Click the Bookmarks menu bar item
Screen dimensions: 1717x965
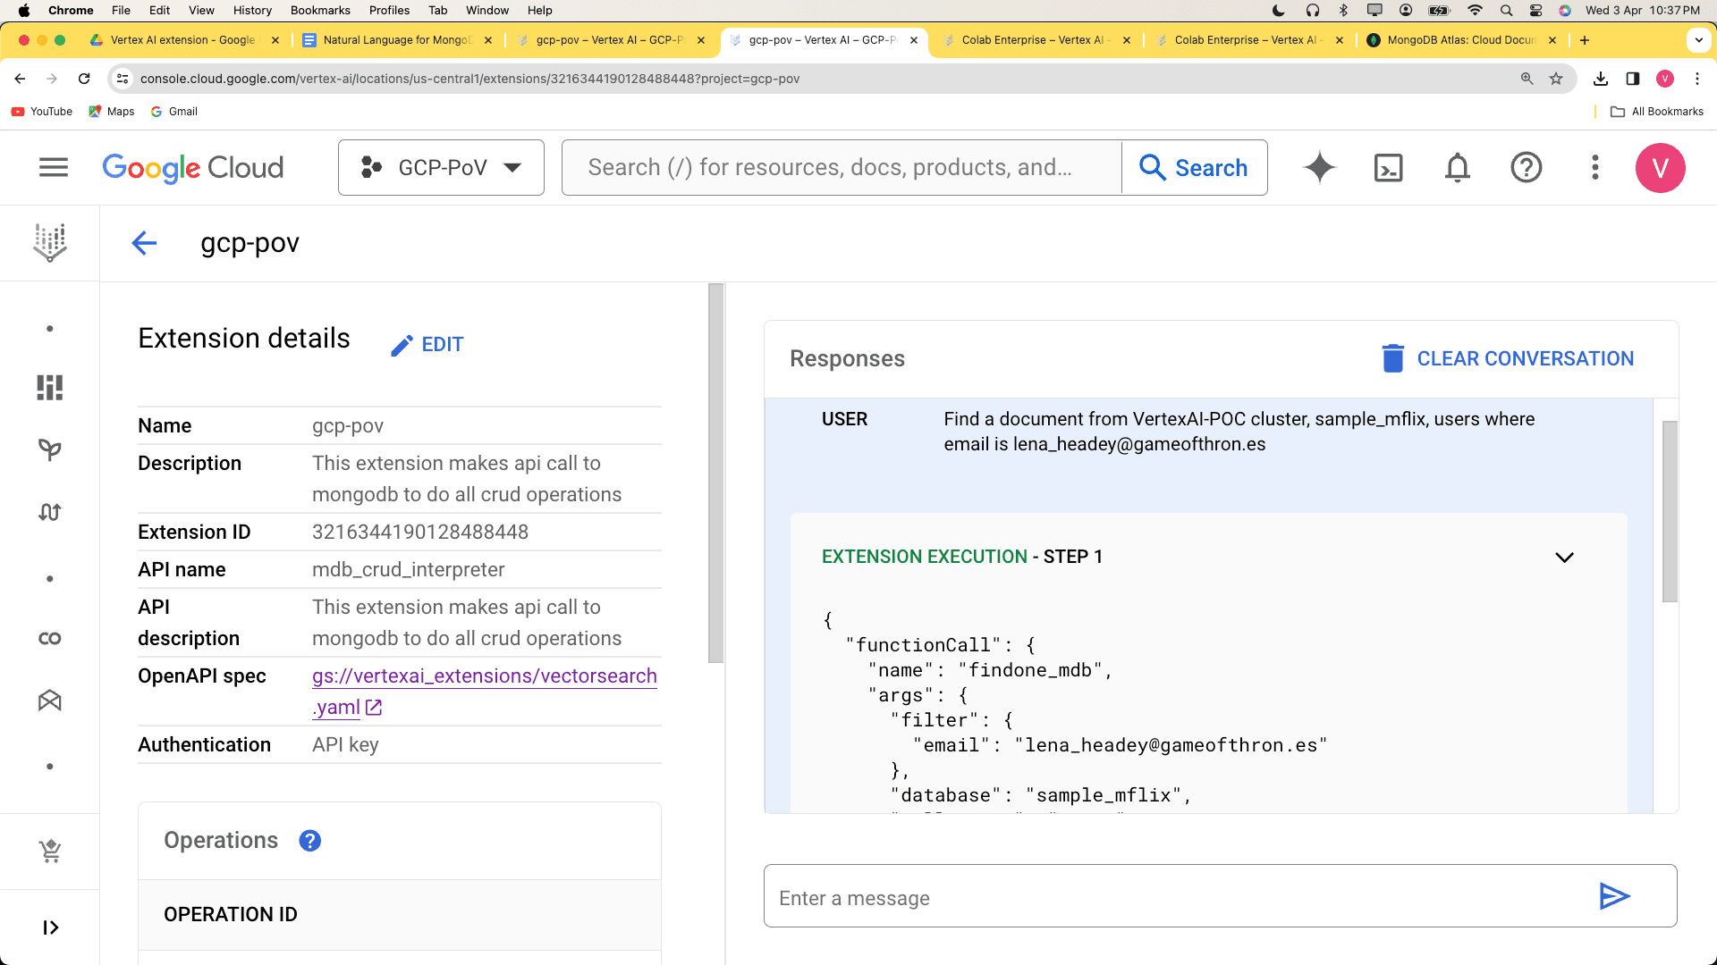pos(317,11)
